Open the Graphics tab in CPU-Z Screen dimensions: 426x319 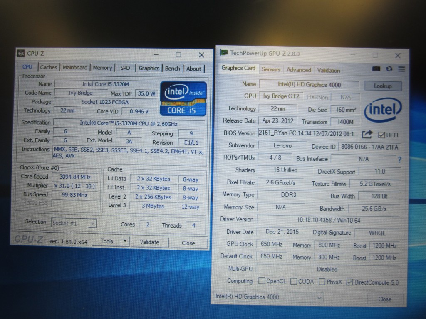click(x=149, y=69)
